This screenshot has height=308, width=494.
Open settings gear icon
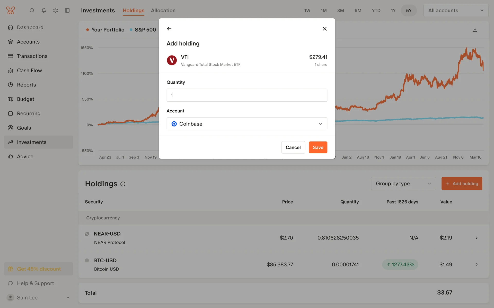[x=56, y=11]
